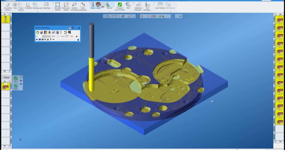
Task: Run the Program Error Checker
Action: coord(120,6)
